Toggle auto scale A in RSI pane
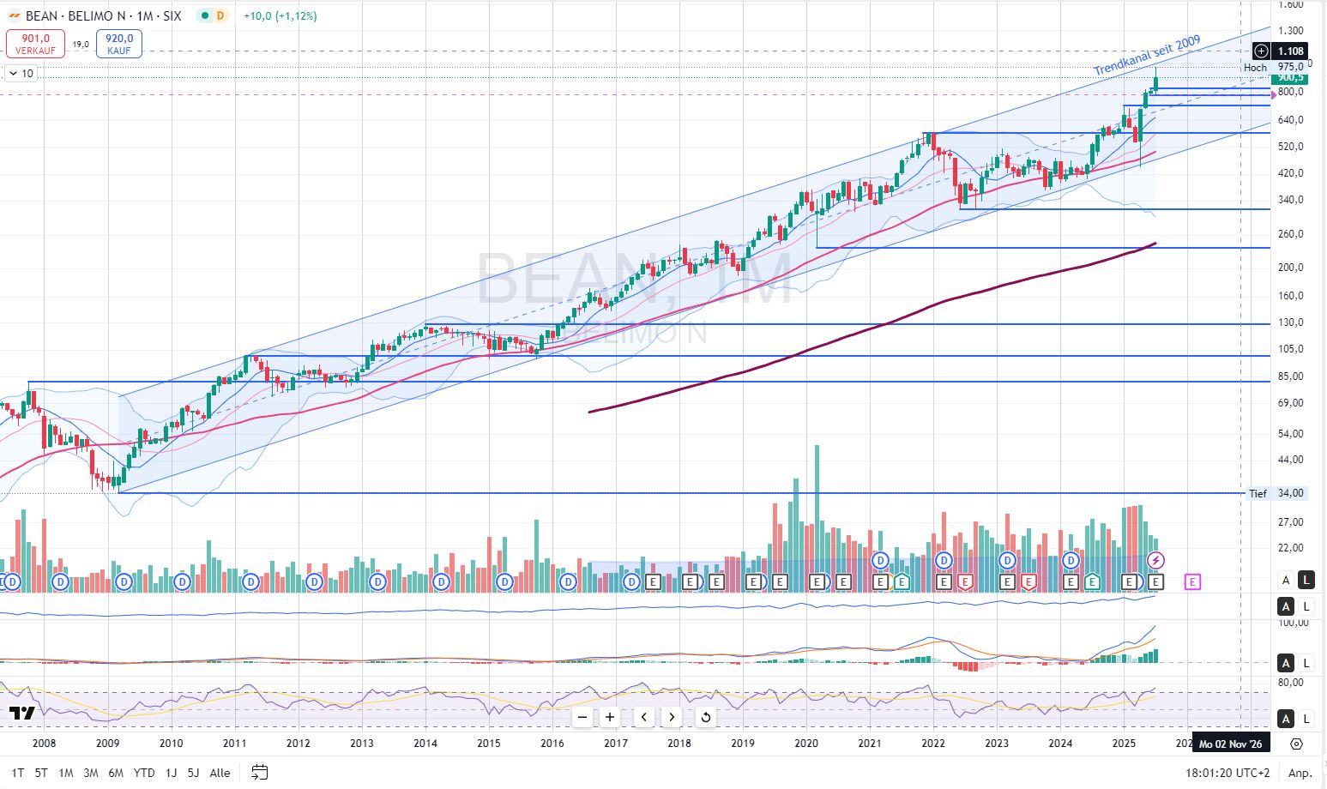The image size is (1327, 789). click(1285, 719)
